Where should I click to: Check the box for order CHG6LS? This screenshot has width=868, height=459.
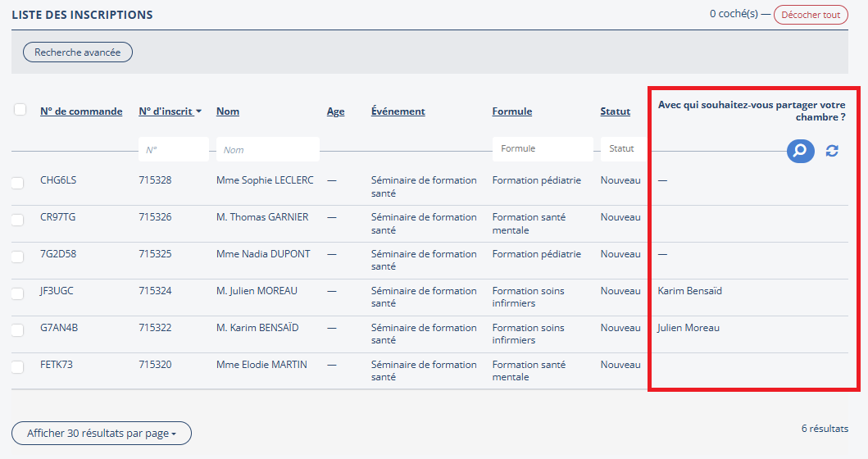pos(18,183)
